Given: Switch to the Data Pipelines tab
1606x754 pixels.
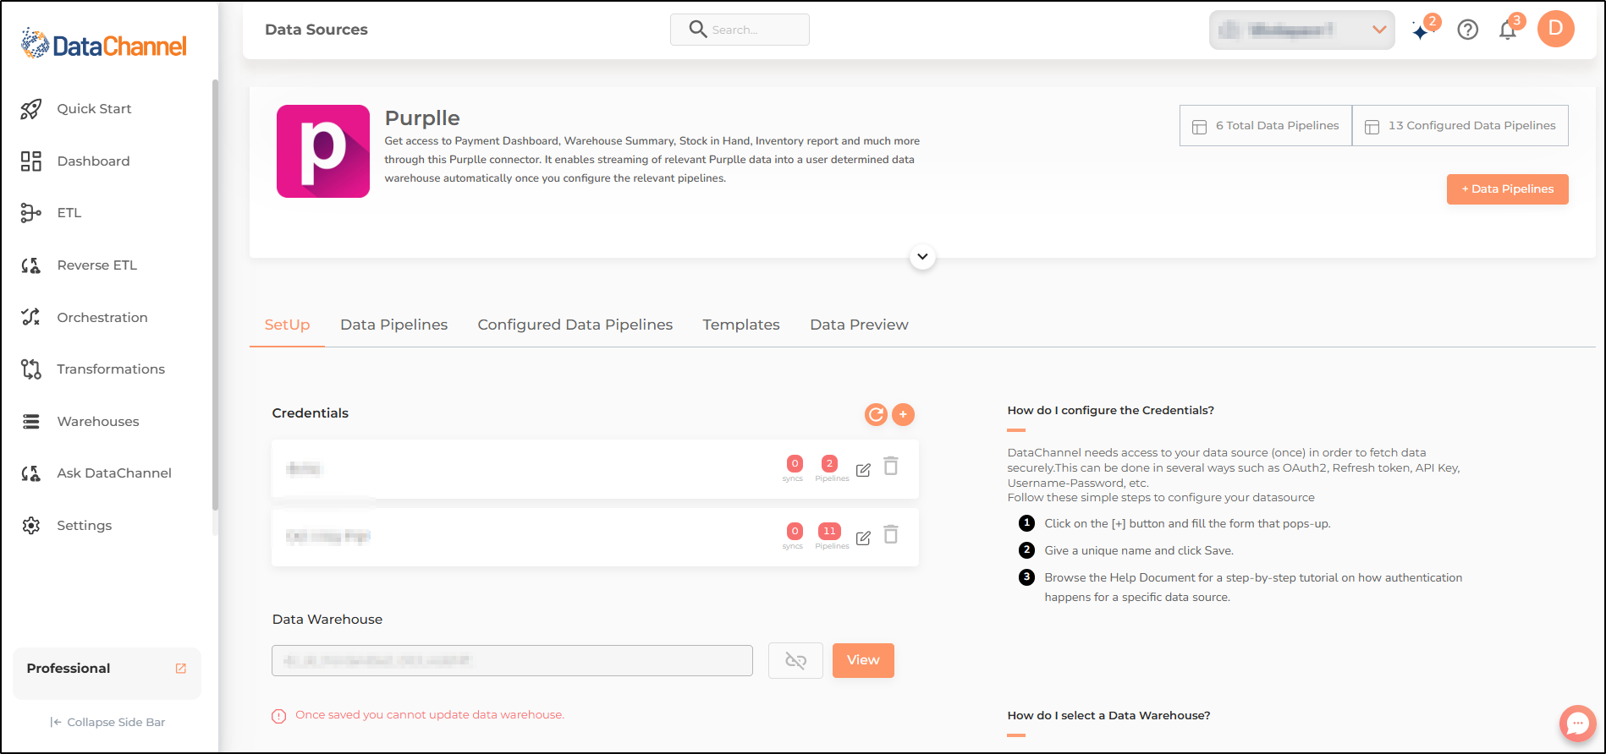Looking at the screenshot, I should coord(393,325).
